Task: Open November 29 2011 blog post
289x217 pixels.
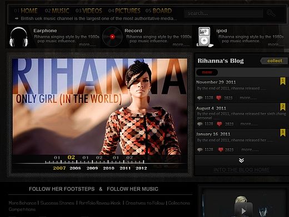Action: pos(216,82)
